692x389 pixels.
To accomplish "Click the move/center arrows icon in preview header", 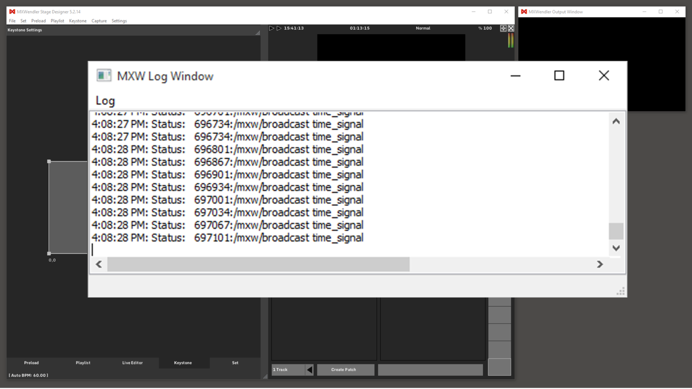I will [x=503, y=28].
